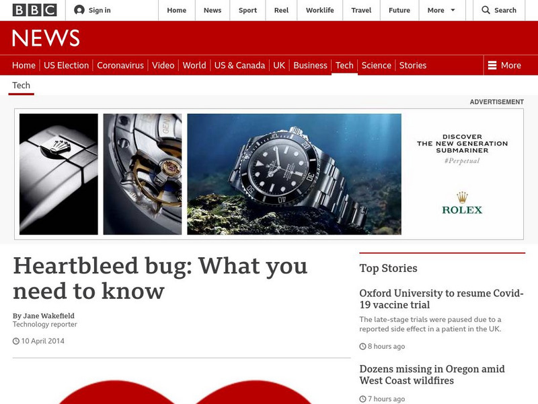Click the Reel link in top bar

click(281, 10)
